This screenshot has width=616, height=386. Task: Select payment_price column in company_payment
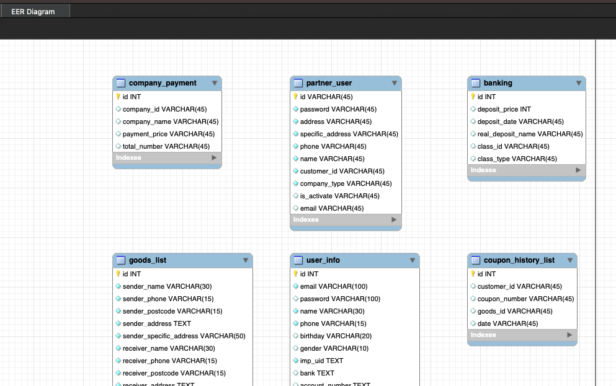[168, 134]
